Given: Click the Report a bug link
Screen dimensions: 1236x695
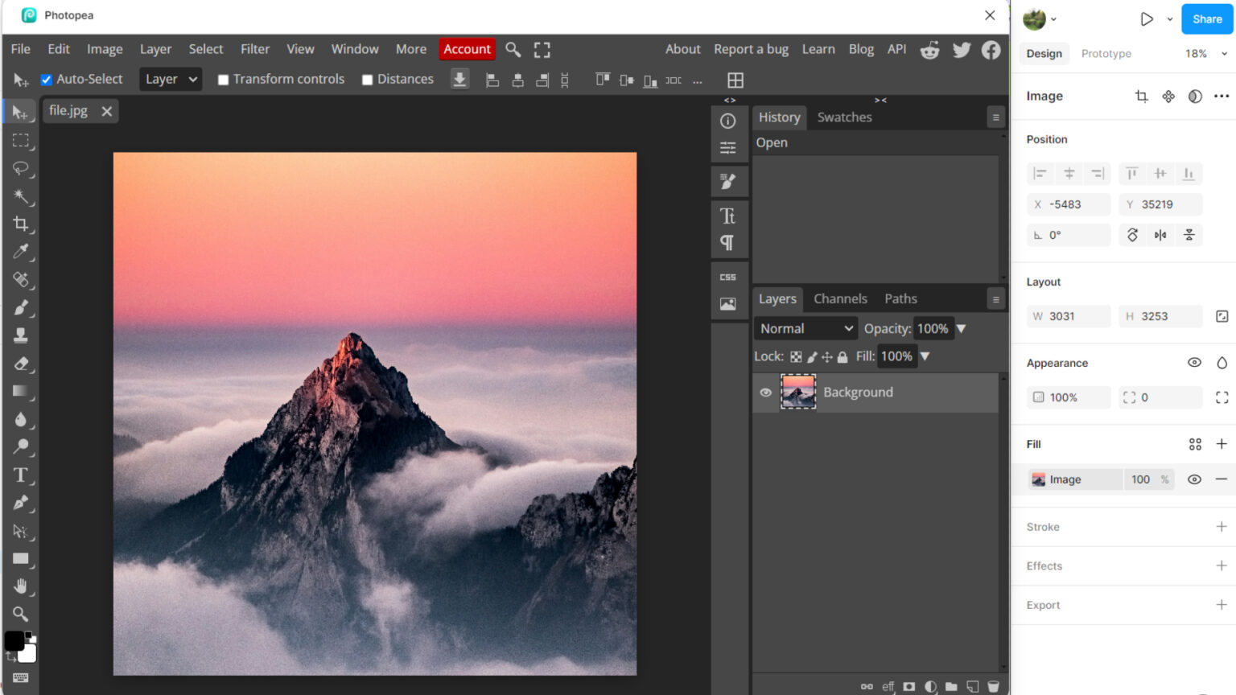Looking at the screenshot, I should click(751, 49).
